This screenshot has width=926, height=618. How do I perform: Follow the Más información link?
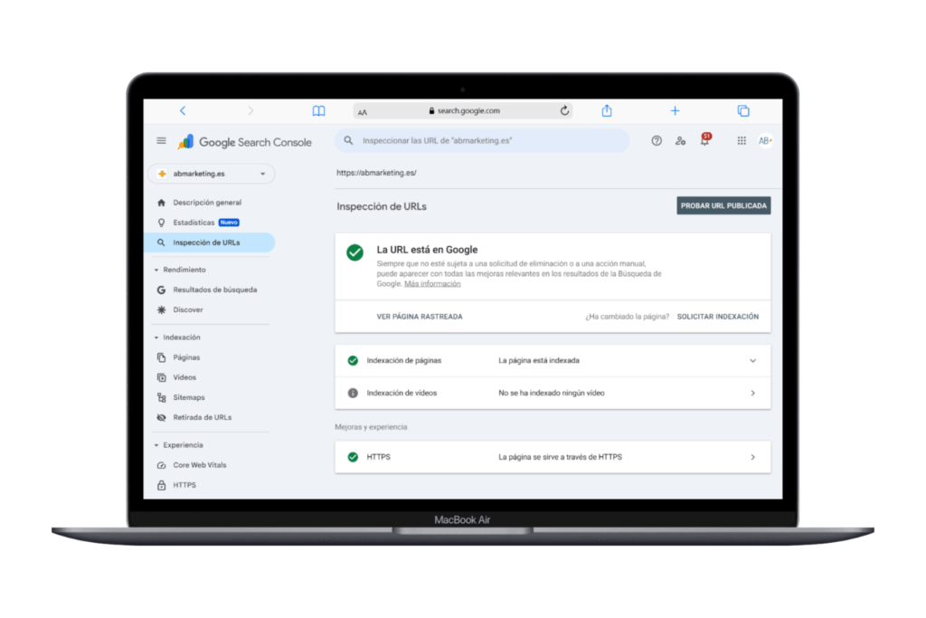click(432, 284)
